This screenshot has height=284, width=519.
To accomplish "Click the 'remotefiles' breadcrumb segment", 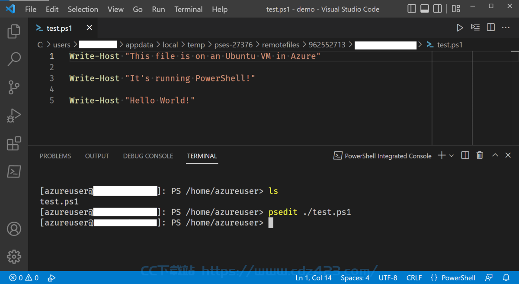I will (281, 45).
